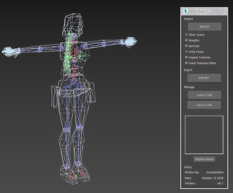Image resolution: width=233 pixels, height=193 pixels.
Task: Click the 3ds Max icon in dialog title
Action: pos(185,11)
